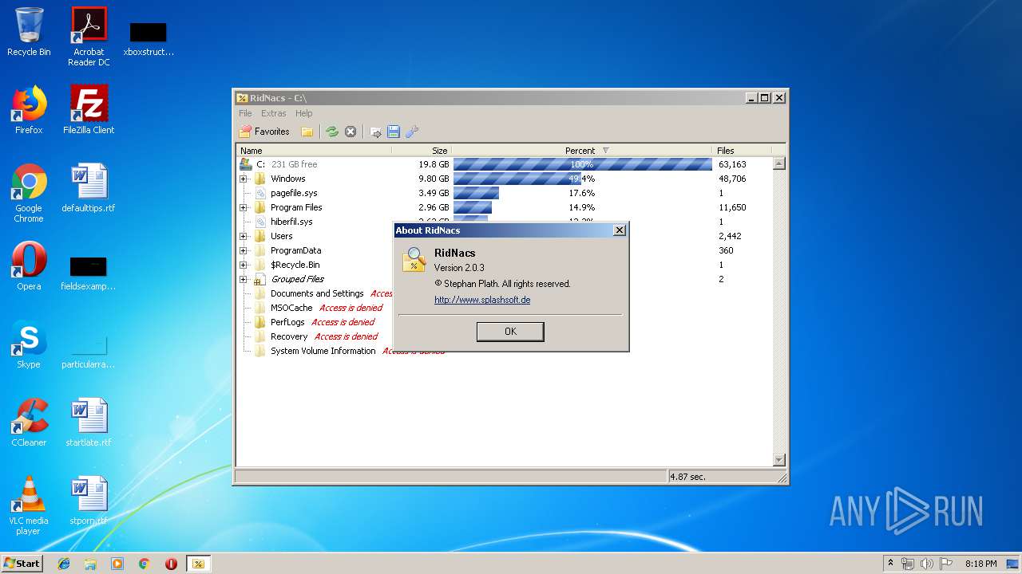Expand the Grouped Files node

244,279
